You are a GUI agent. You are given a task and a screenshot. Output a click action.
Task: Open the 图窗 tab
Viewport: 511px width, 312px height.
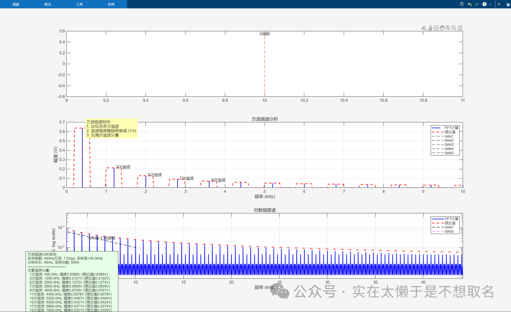click(x=16, y=4)
